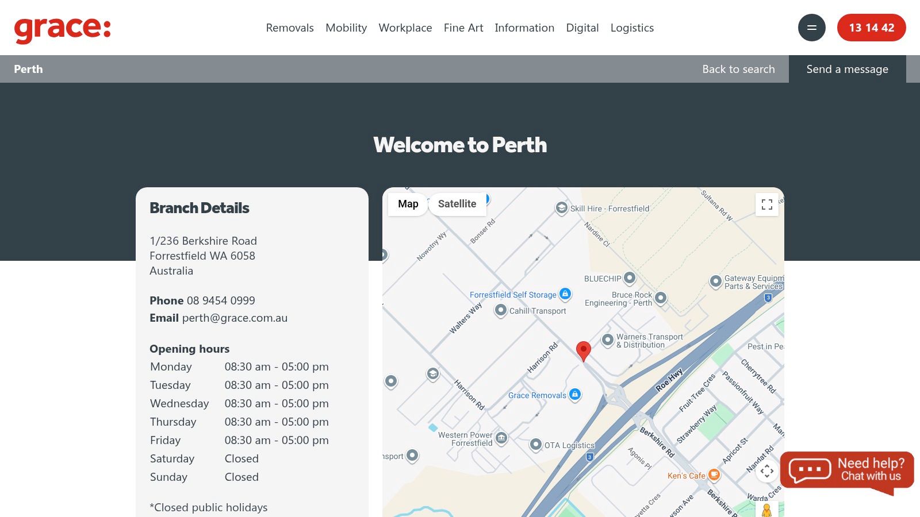This screenshot has height=517, width=920.
Task: Click the OTA Logistics map pin
Action: pos(536,445)
